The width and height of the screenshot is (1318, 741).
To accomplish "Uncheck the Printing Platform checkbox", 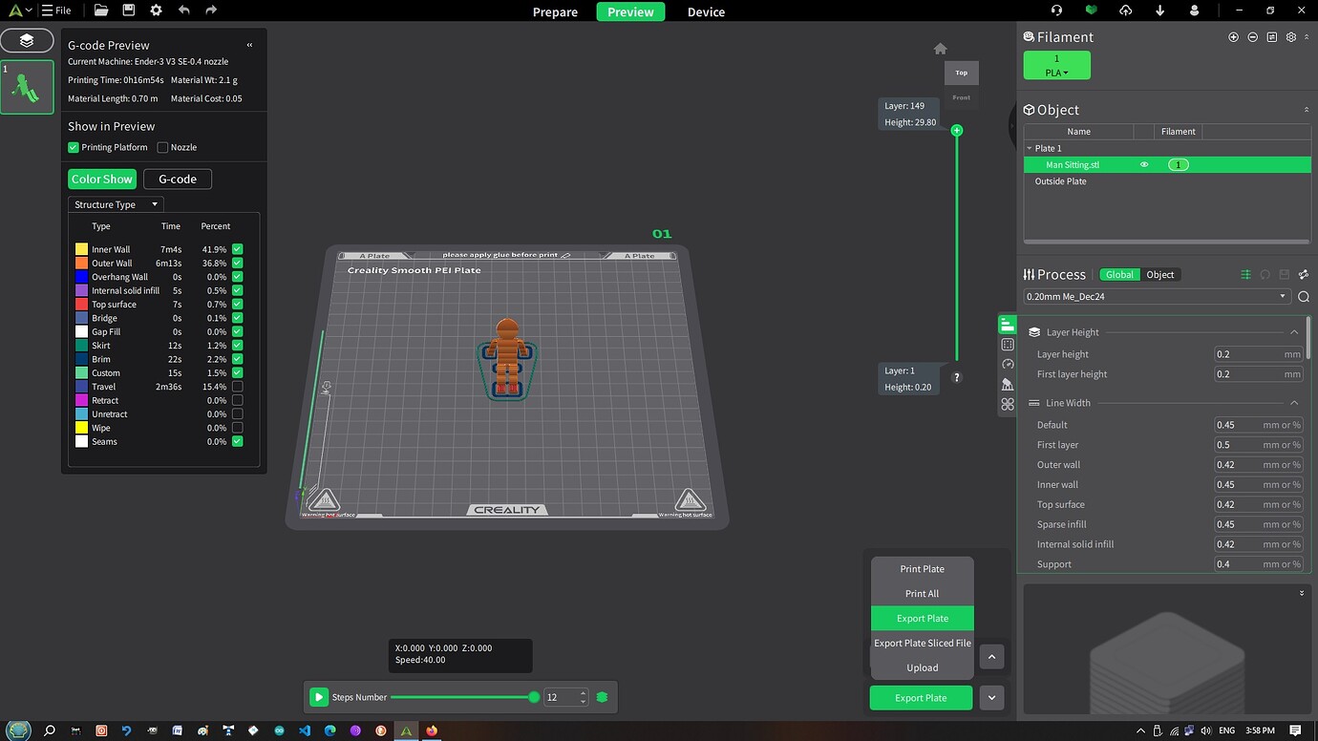I will [x=74, y=147].
